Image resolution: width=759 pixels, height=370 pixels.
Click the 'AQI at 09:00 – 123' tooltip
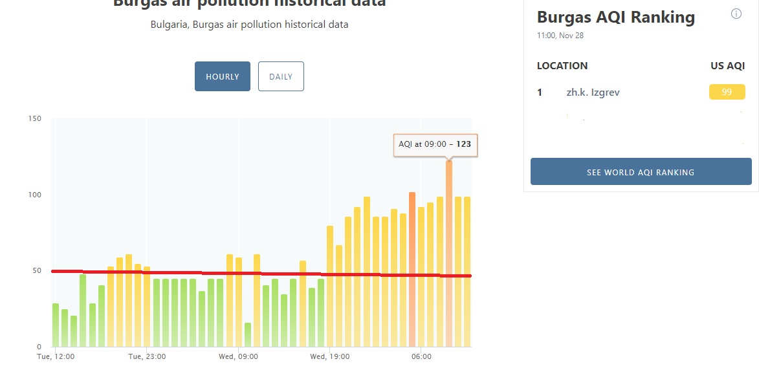435,144
